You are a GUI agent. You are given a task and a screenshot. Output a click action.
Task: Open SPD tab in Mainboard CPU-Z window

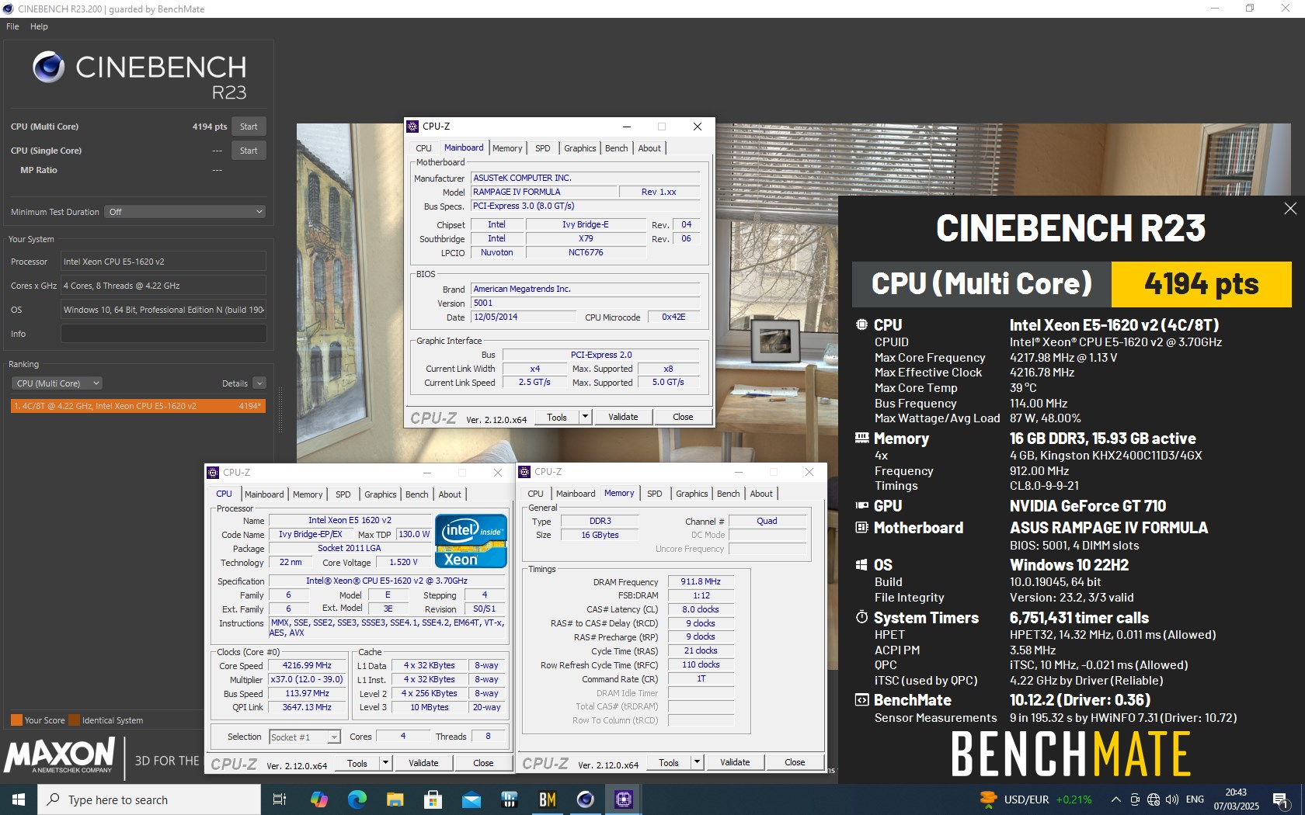tap(543, 148)
